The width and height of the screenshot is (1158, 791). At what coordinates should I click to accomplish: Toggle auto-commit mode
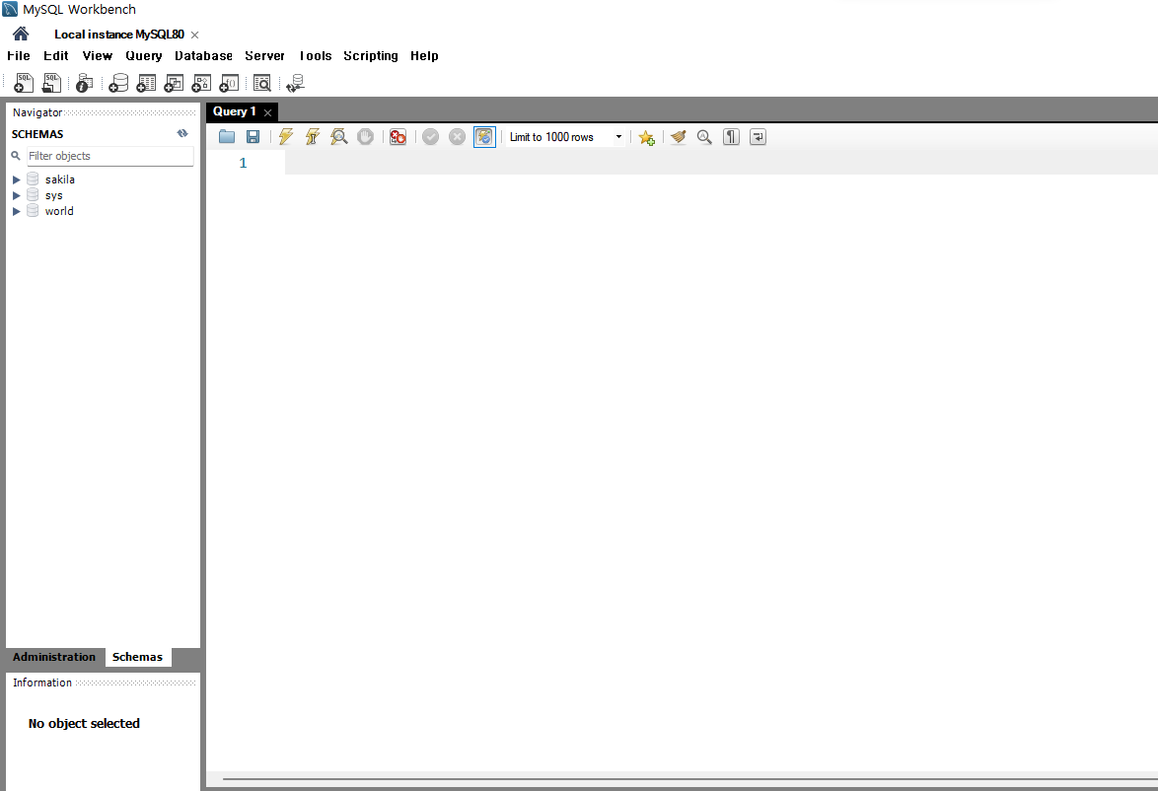(x=484, y=137)
